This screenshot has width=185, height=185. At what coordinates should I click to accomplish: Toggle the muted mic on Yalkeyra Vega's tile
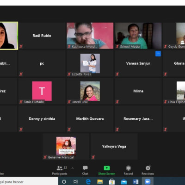[x=93, y=157]
